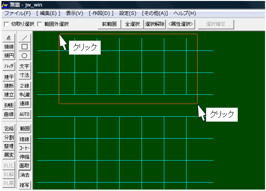Image resolution: width=266 pixels, height=191 pixels.
Task: Select the 寸法 (dimension) tool
Action: (24, 75)
